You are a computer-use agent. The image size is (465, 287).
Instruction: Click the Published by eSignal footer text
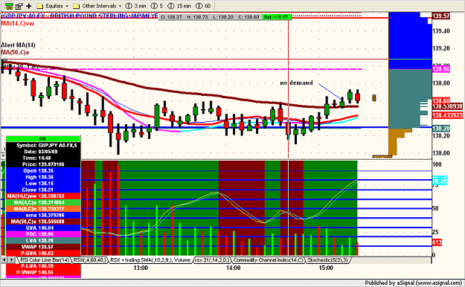coord(413,283)
